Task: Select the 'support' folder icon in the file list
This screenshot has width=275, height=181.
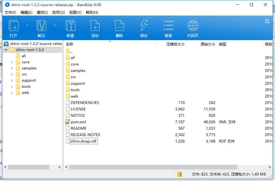Action: coord(68,83)
